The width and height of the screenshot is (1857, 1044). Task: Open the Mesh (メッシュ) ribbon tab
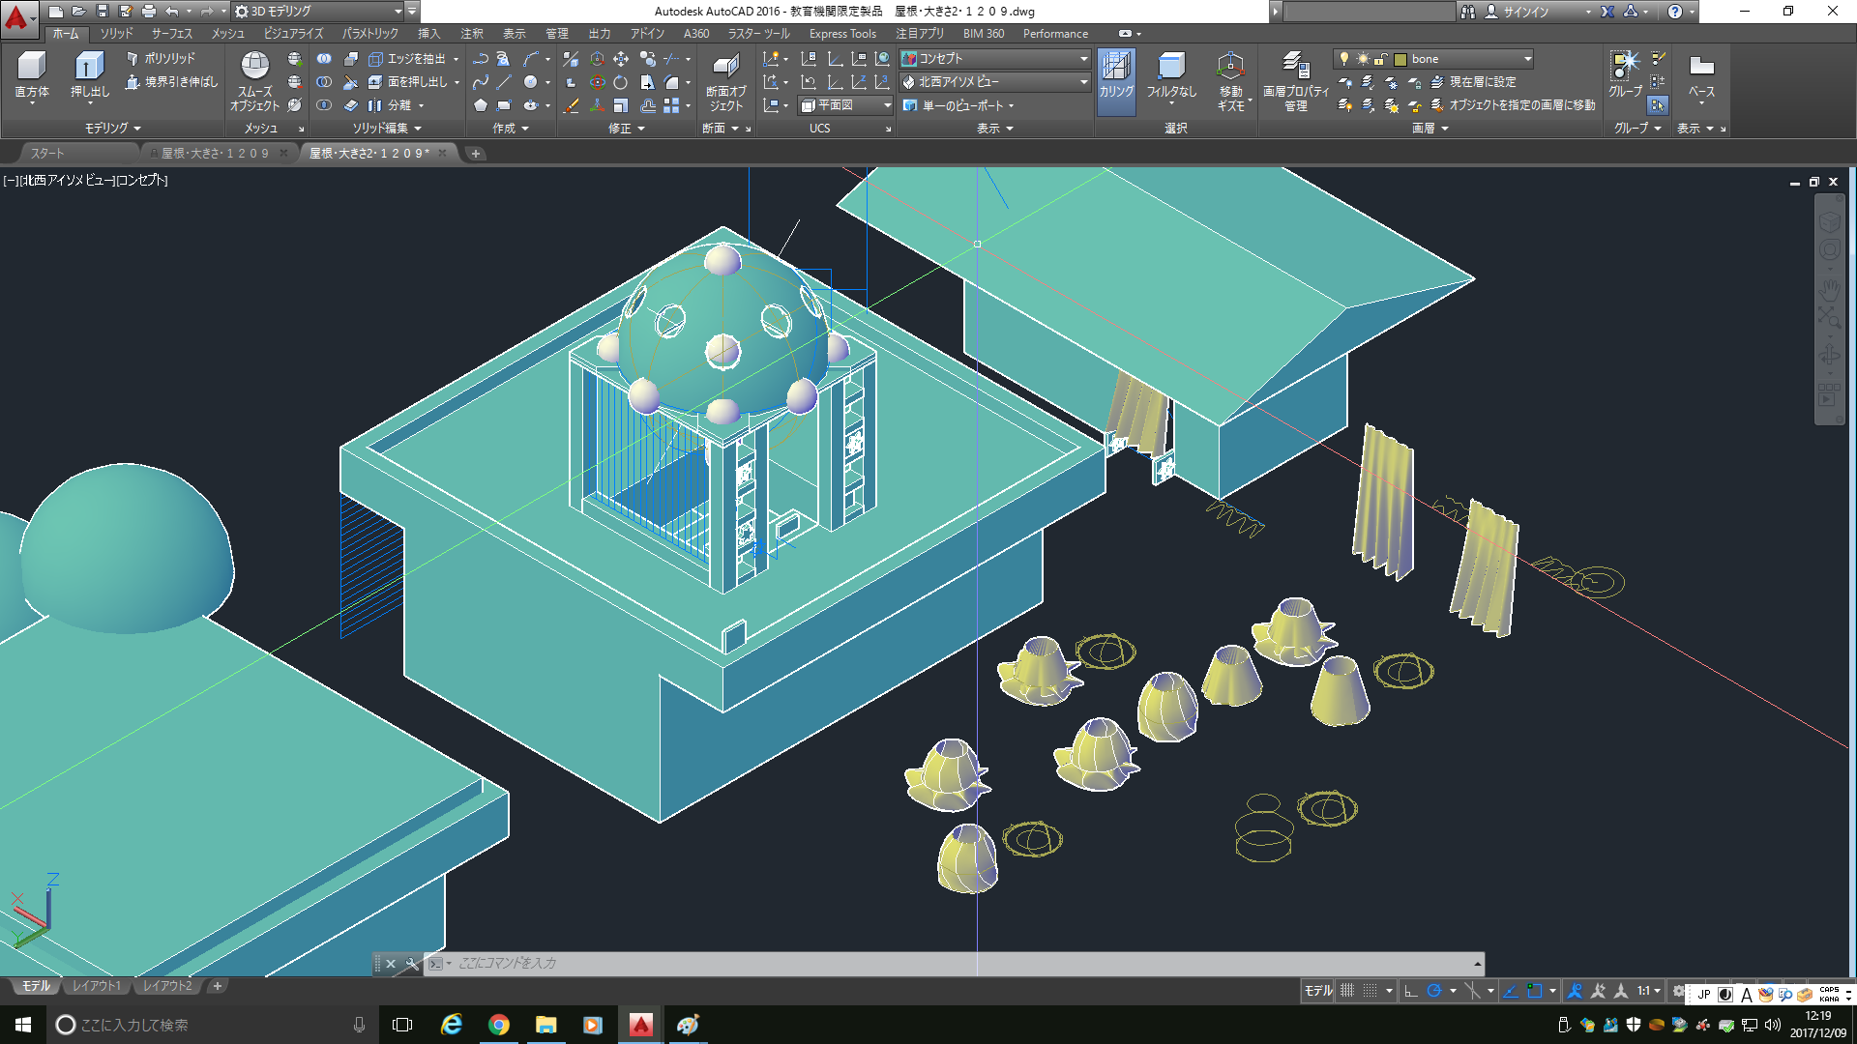(228, 34)
